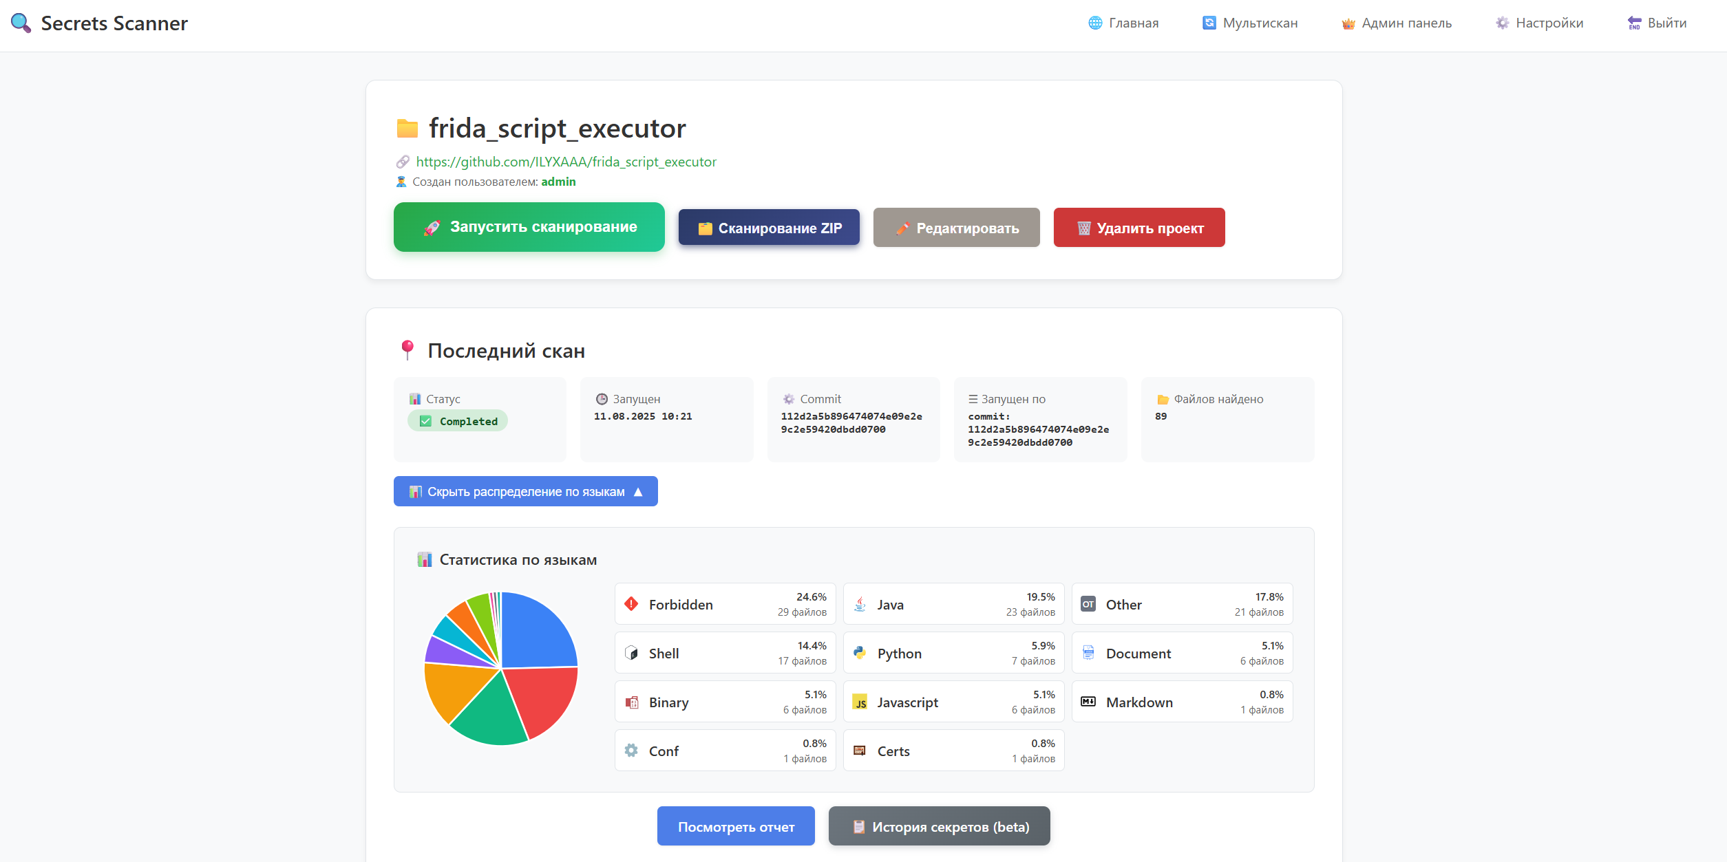Image resolution: width=1727 pixels, height=862 pixels.
Task: Click the Forbidden language red diamond icon
Action: coord(631,604)
